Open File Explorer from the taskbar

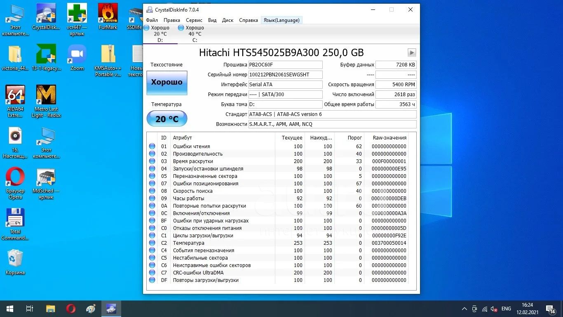tap(50, 309)
